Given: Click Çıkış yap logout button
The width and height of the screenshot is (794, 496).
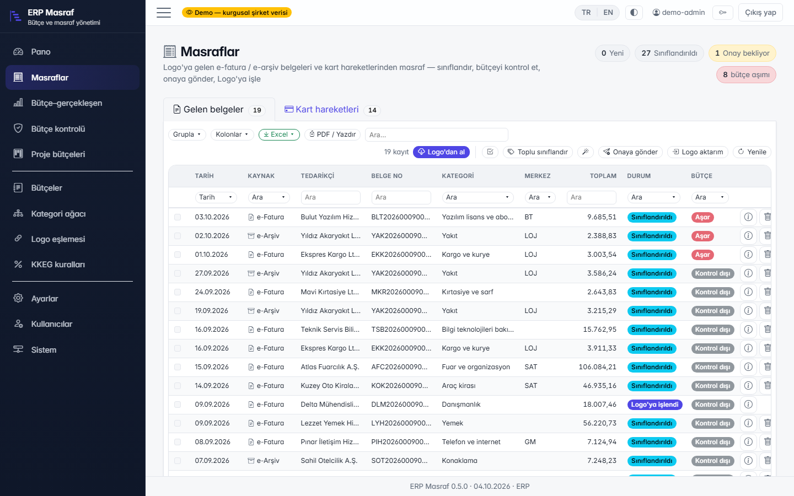Looking at the screenshot, I should click(760, 13).
